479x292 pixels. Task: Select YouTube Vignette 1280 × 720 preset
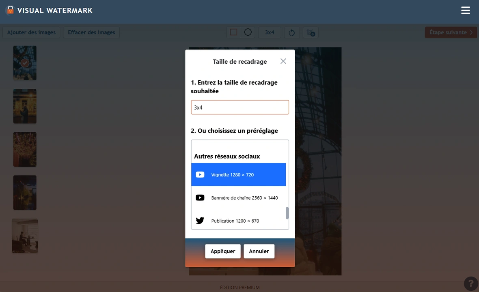click(x=238, y=175)
